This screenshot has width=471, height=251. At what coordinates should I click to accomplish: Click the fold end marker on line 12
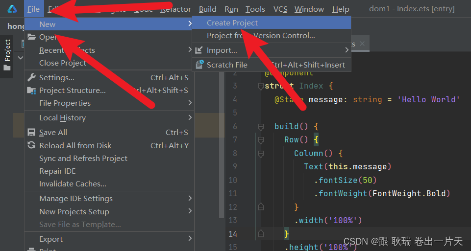coord(261,206)
